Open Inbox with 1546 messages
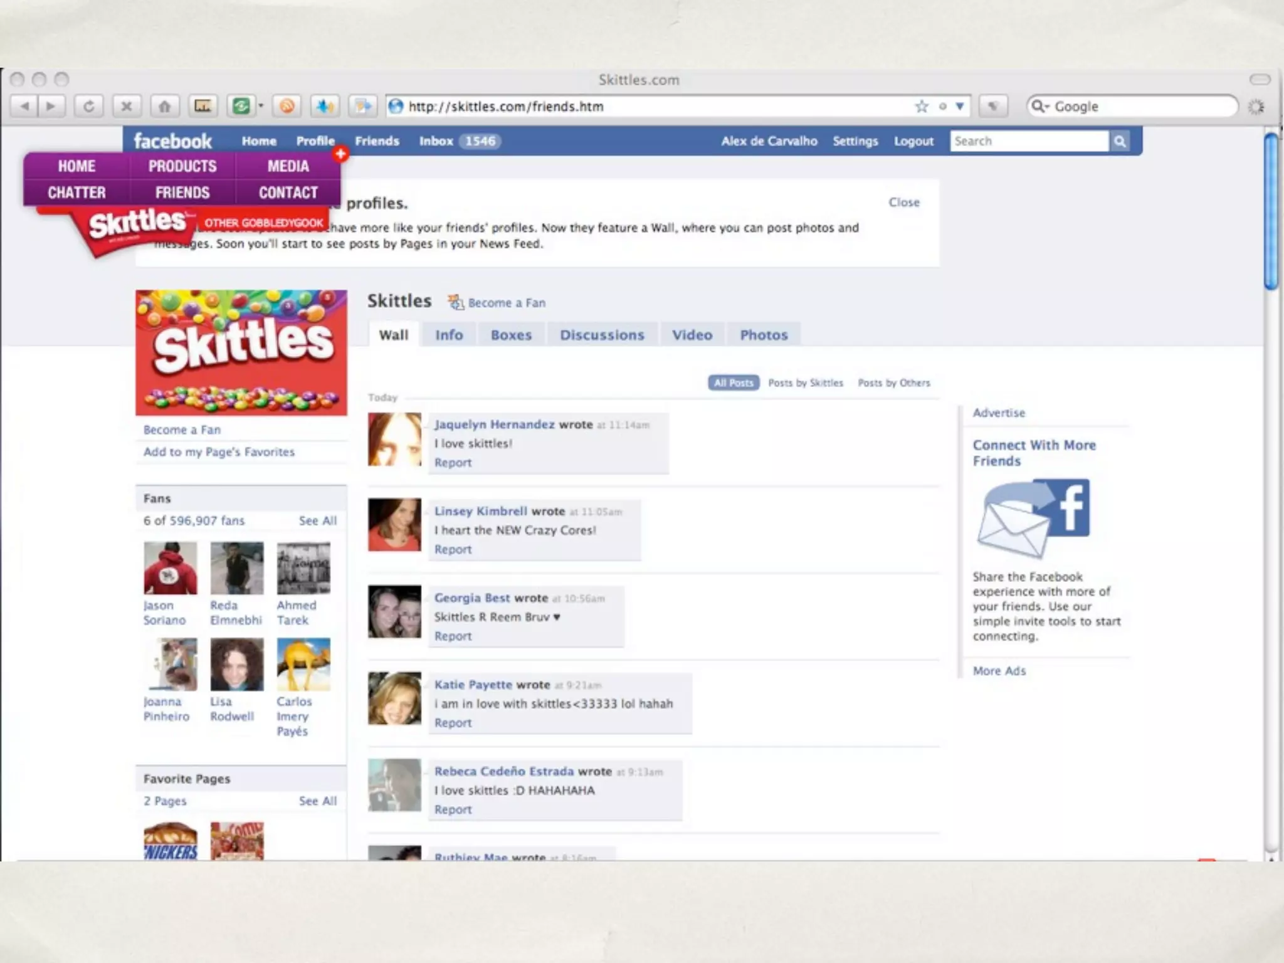The width and height of the screenshot is (1284, 963). click(x=460, y=141)
